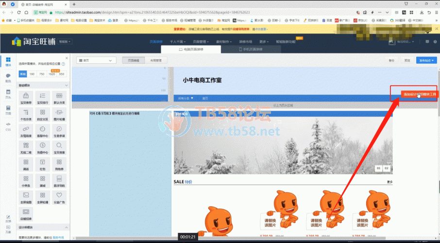Switch to 电脑页面装修 tab
The height and width of the screenshot is (243, 440).
coord(191,49)
